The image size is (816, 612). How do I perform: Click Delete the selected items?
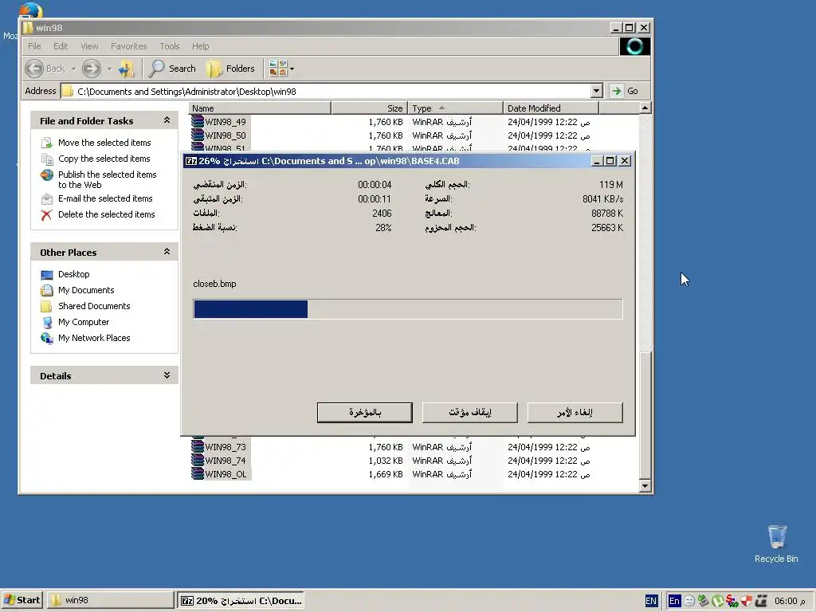click(x=106, y=214)
